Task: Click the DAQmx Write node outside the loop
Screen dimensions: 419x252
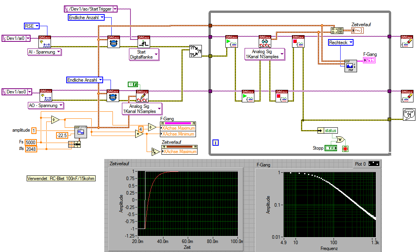Action: click(x=142, y=96)
